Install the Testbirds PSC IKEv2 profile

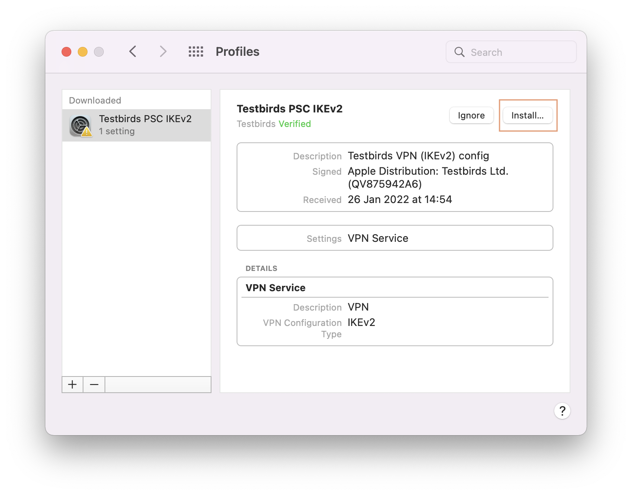[x=527, y=116]
